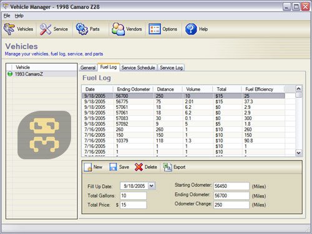This screenshot has width=312, height=234.
Task: Click the New fuel entry icon
Action: point(88,167)
